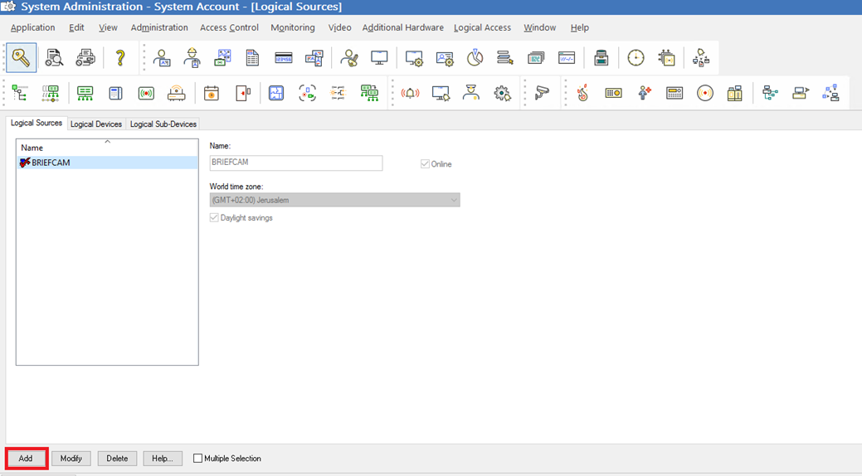862x476 pixels.
Task: Click the Add button
Action: (x=26, y=459)
